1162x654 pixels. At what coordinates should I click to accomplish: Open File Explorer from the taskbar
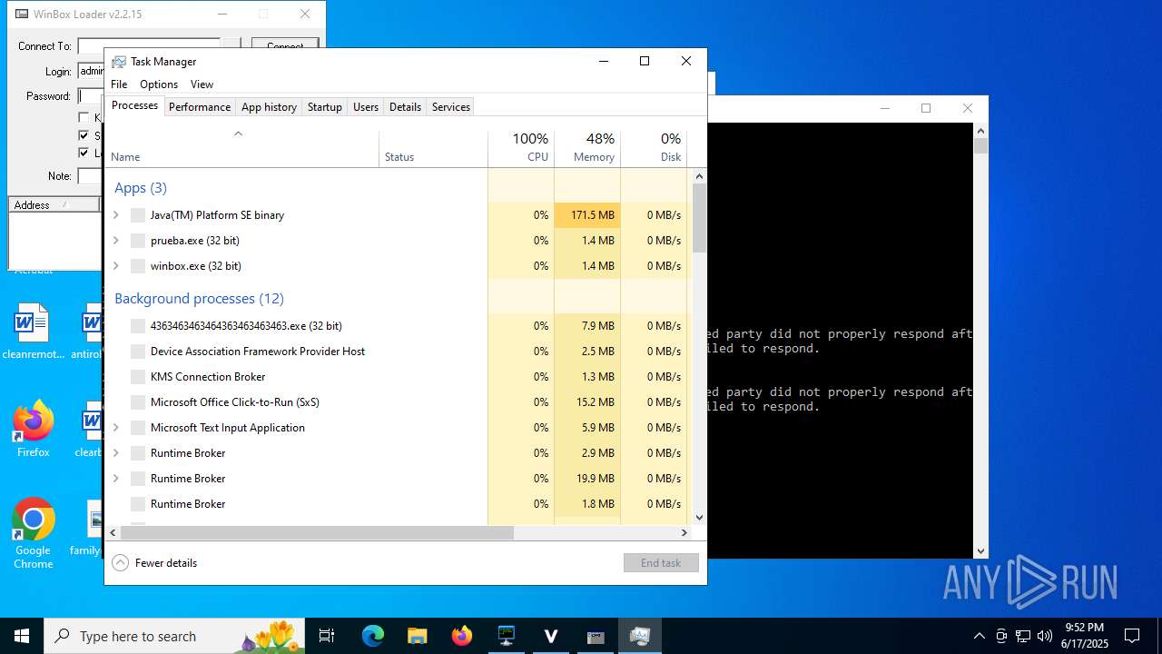(x=418, y=636)
